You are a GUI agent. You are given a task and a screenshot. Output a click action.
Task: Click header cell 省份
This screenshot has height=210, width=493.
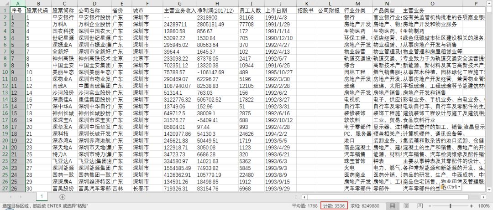point(121,10)
